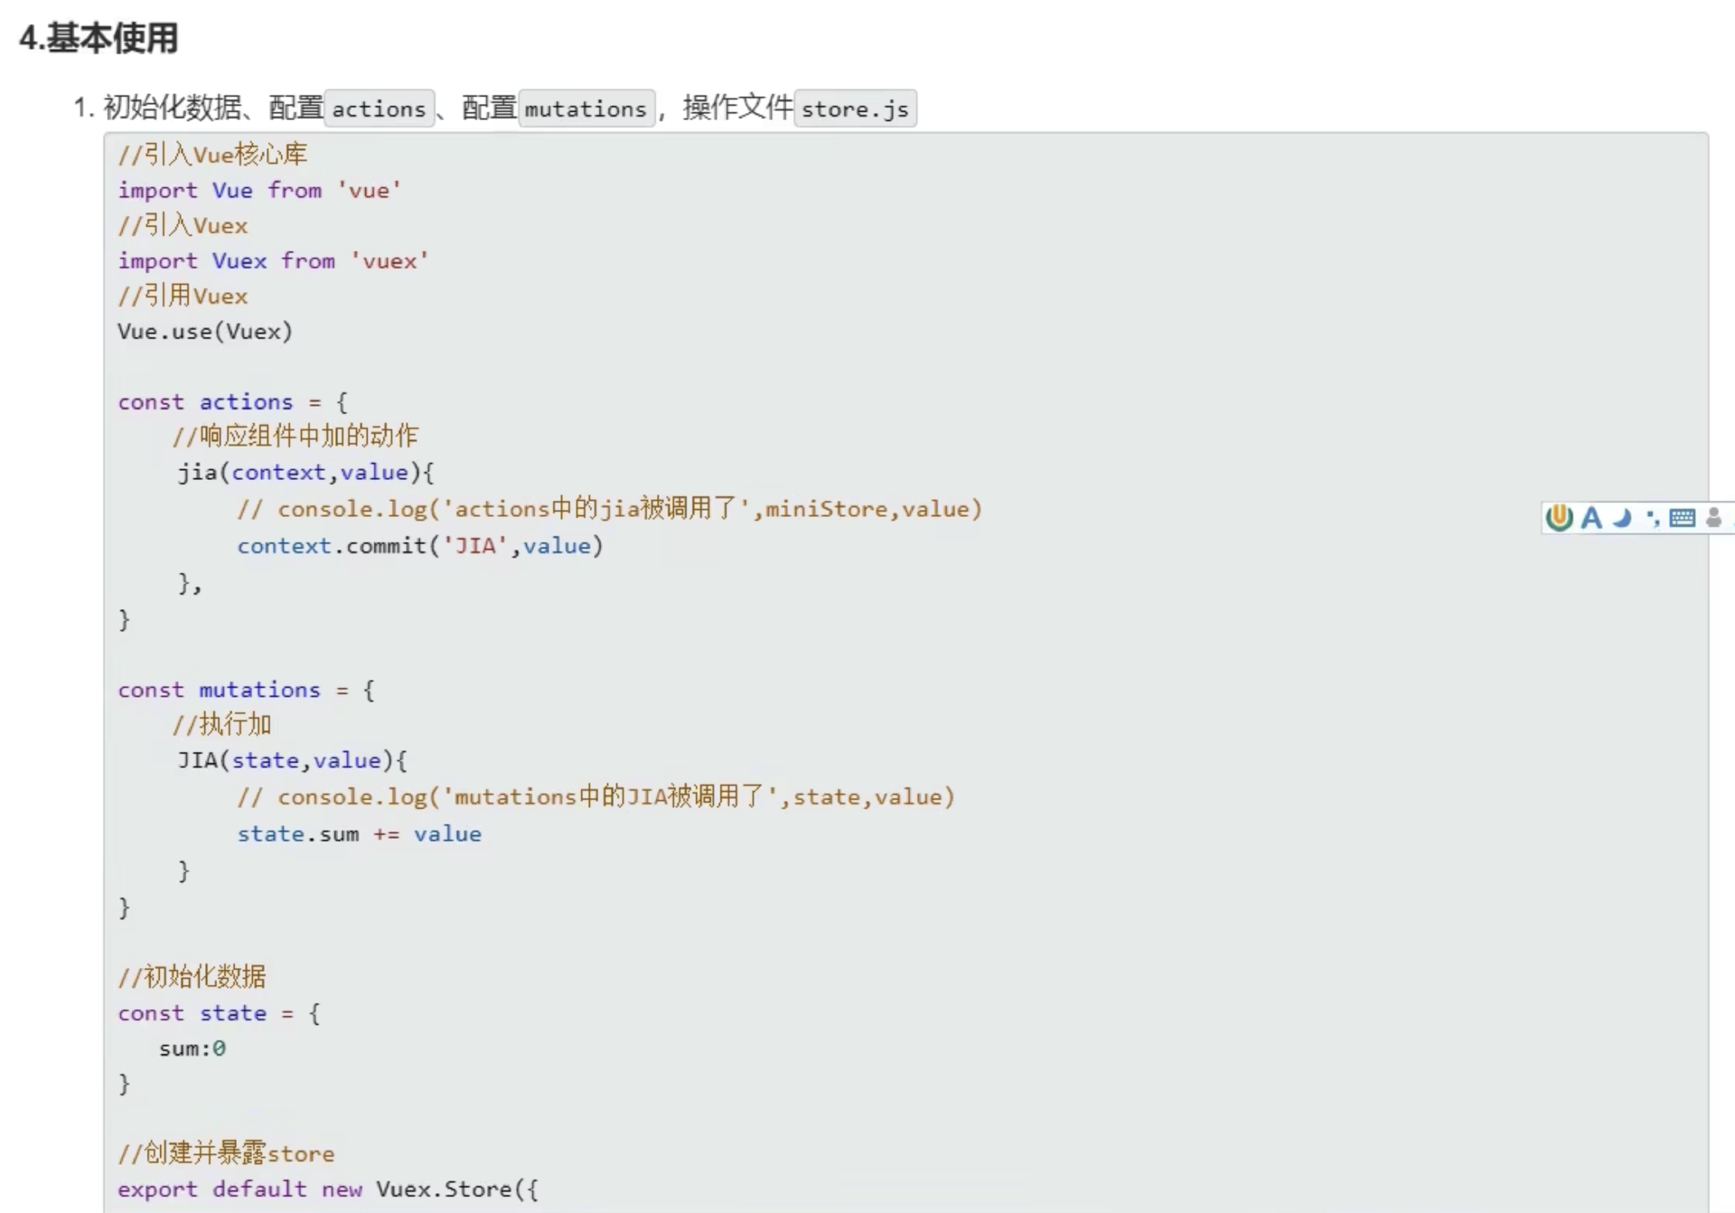Click the 'state.sum += value' line
1735x1213 pixels.
pyautogui.click(x=359, y=833)
